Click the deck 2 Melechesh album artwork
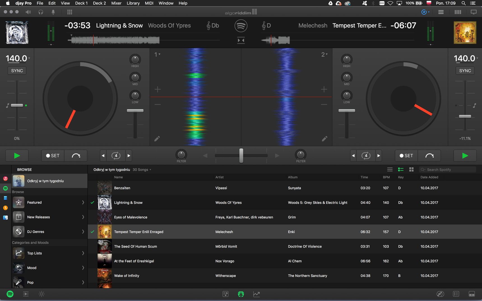 point(465,32)
